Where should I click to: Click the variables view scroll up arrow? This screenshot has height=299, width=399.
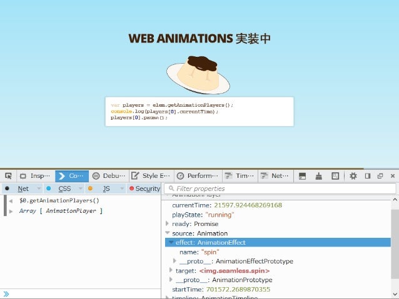(395, 200)
